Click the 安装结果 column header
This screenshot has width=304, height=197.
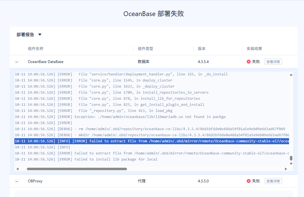coord(254,49)
